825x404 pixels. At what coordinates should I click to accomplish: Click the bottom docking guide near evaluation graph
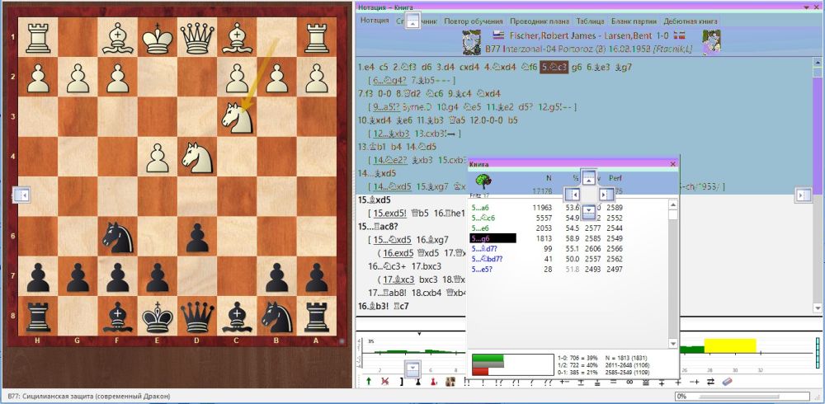coord(413,367)
